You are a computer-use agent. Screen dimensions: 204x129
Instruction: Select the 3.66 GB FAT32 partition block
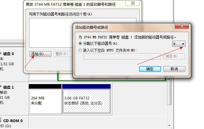pos(87,101)
